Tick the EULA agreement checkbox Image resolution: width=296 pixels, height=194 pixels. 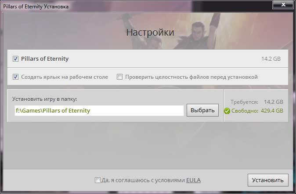point(97,180)
